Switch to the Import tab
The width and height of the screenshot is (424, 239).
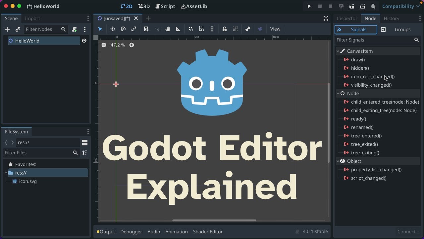(32, 19)
